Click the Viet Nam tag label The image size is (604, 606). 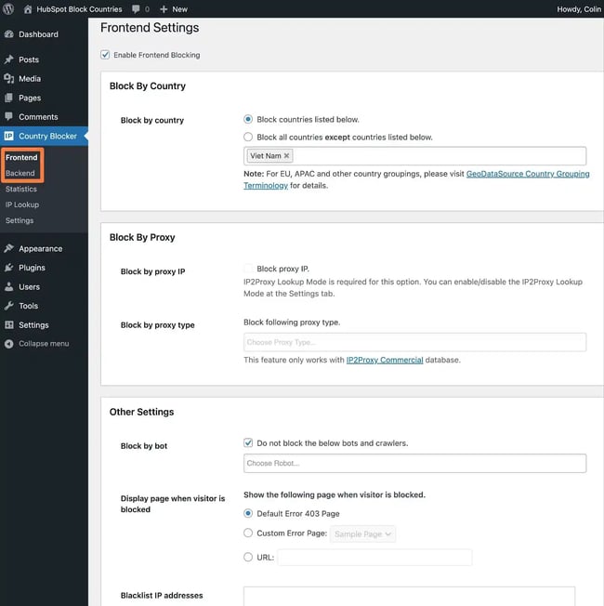pyautogui.click(x=266, y=156)
